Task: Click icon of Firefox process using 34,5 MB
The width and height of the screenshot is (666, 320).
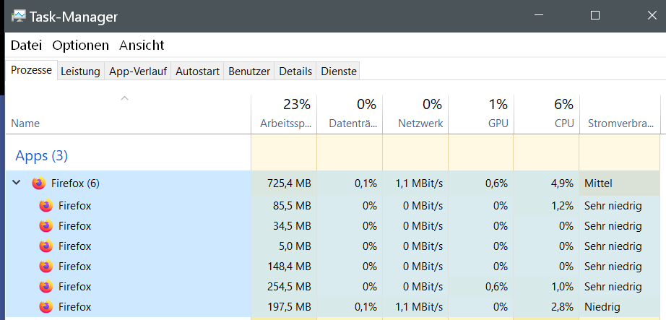Action: pos(46,226)
